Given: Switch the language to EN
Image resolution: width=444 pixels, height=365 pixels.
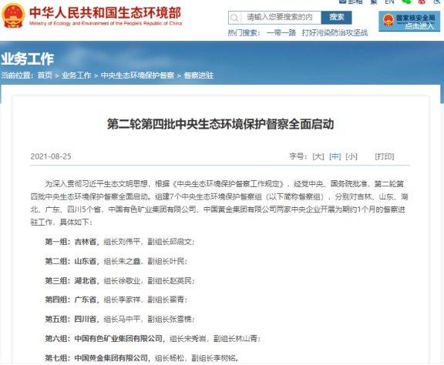Looking at the screenshot, I should click(x=389, y=2).
